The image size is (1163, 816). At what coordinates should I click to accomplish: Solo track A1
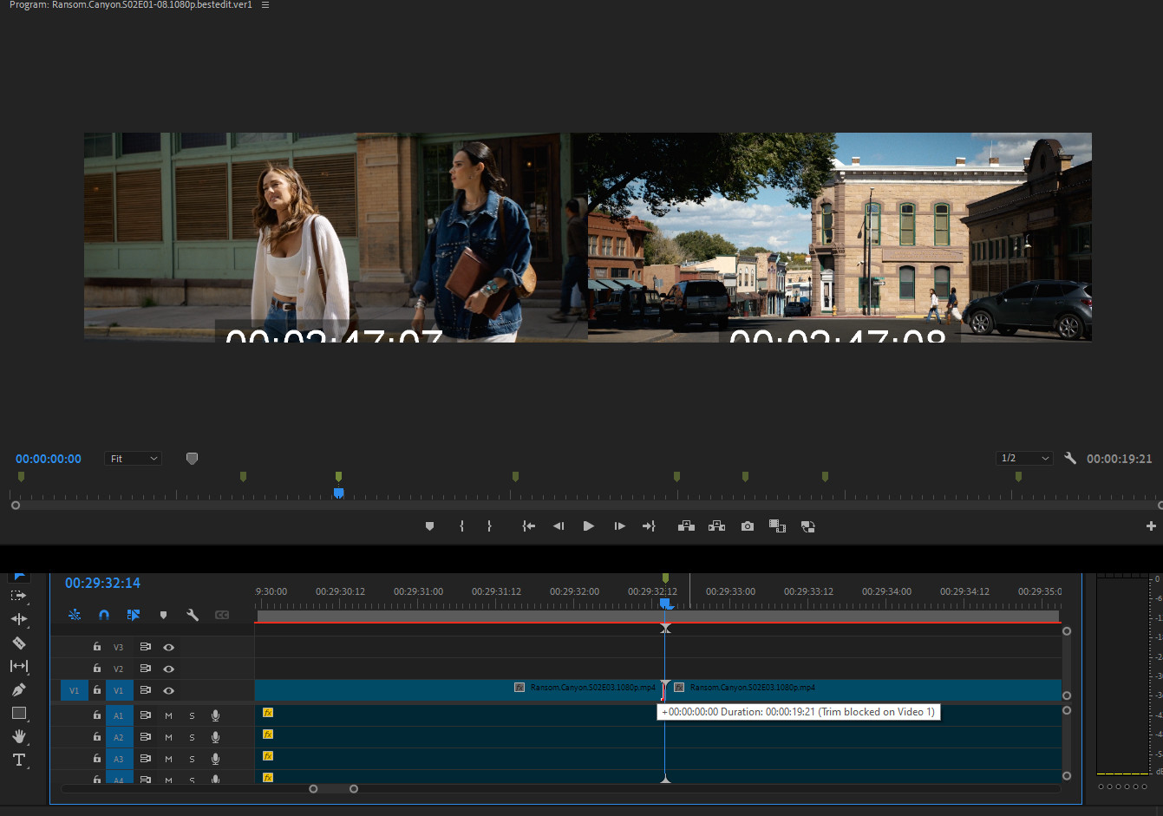click(192, 715)
